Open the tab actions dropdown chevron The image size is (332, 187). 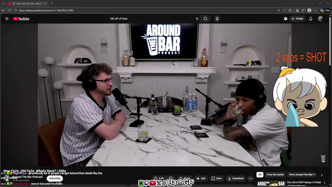click(3, 4)
